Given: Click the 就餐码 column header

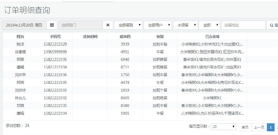Looking at the screenshot, I should tap(125, 36).
